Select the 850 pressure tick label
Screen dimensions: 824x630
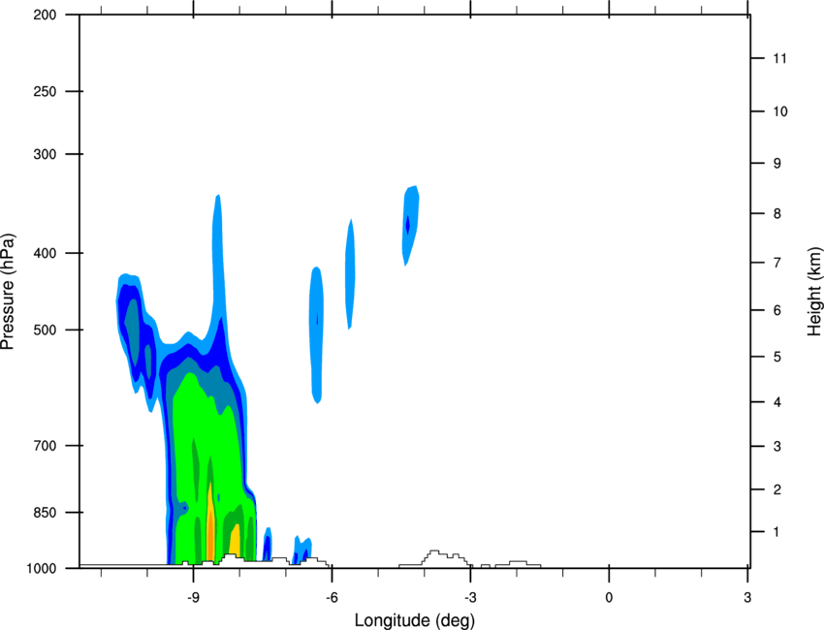pyautogui.click(x=45, y=513)
